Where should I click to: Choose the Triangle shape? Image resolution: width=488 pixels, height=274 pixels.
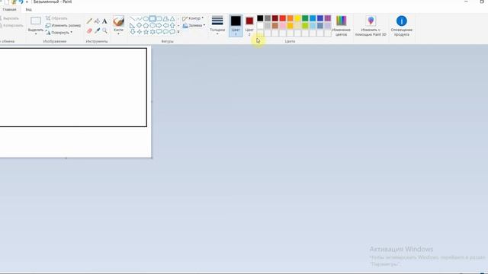click(x=172, y=18)
